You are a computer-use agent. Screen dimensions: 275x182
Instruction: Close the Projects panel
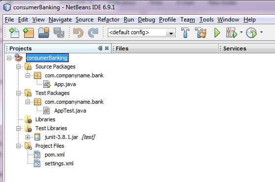tap(107, 48)
